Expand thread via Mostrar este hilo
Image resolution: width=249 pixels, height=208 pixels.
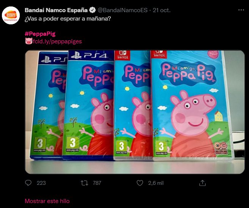(47, 201)
